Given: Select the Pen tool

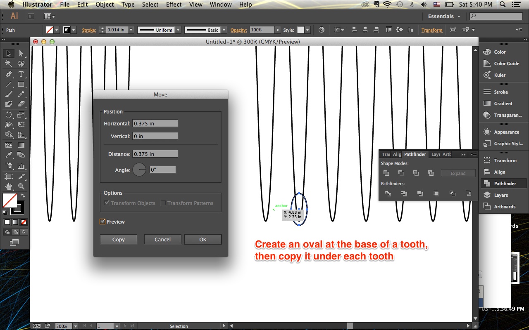Looking at the screenshot, I should pos(8,74).
